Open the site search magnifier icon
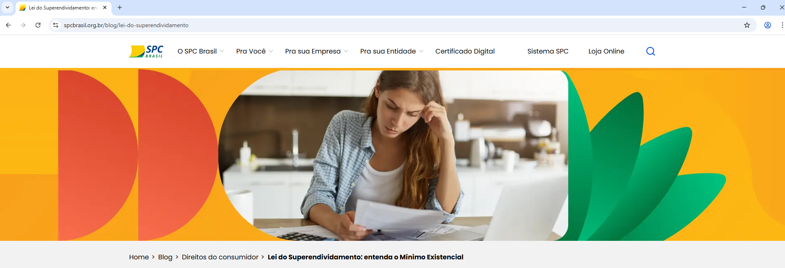 click(650, 51)
